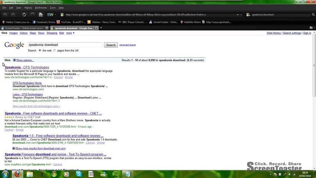316x178 pixels.
Task: Click the bookmark star in the address bar
Action: (x=237, y=14)
